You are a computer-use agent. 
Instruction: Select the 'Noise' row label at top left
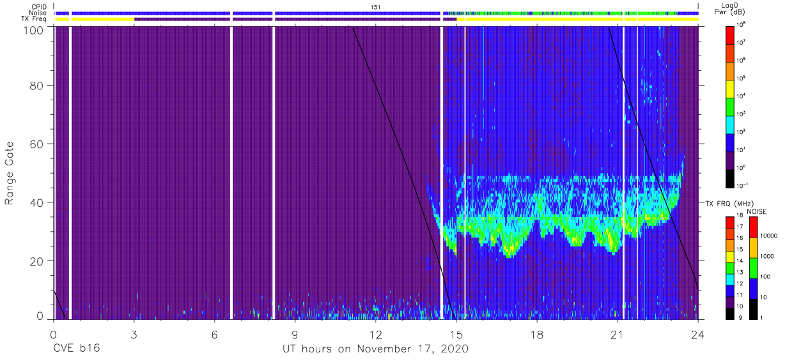[39, 13]
